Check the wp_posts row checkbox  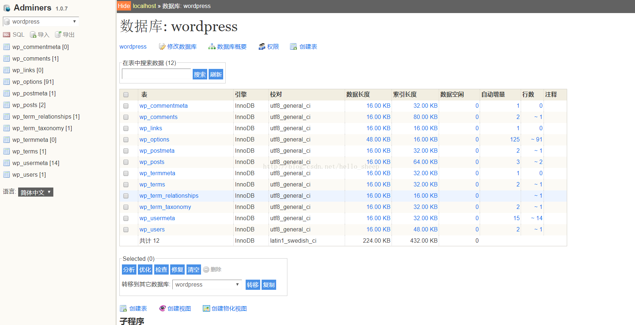(x=126, y=162)
